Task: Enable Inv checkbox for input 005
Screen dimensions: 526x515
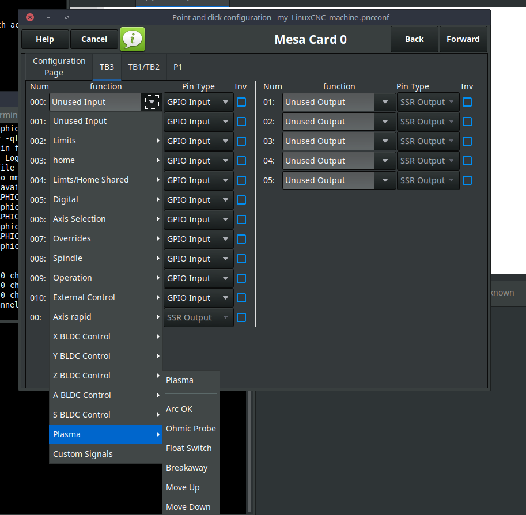Action: click(x=241, y=200)
